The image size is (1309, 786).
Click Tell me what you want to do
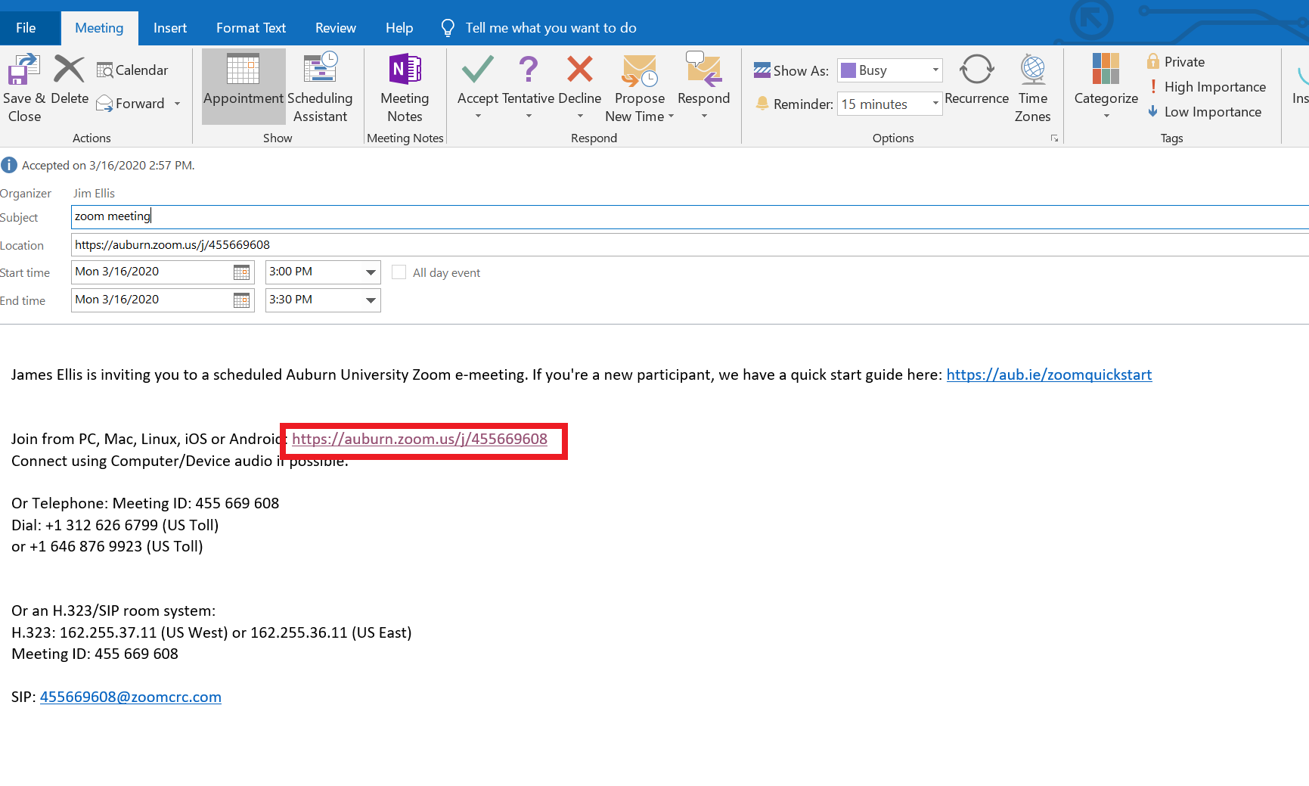pos(551,28)
